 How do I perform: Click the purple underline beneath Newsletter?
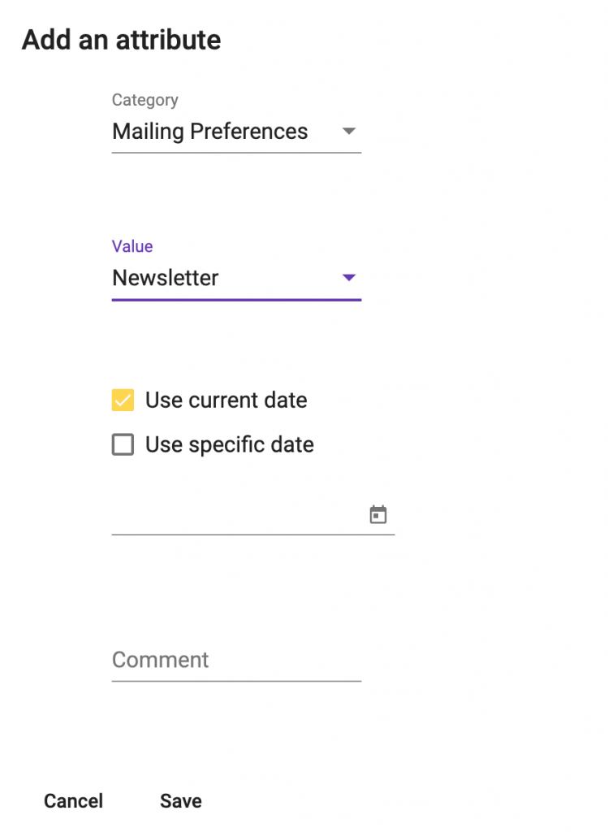pyautogui.click(x=236, y=300)
